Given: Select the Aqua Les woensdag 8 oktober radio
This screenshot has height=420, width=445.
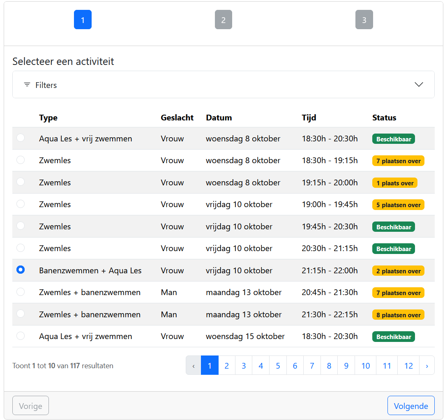Looking at the screenshot, I should [21, 138].
